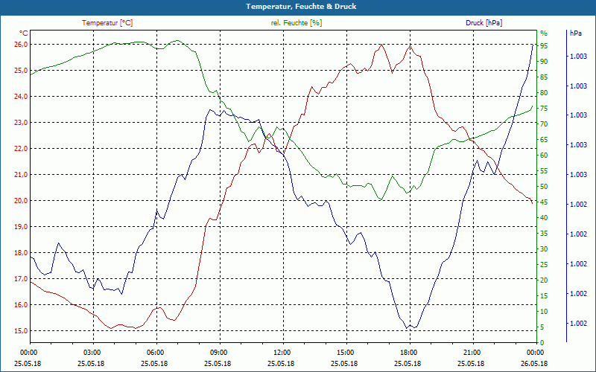The height and width of the screenshot is (372, 596).
Task: Click the '00:00' label above date 26.05.18
Action: pyautogui.click(x=536, y=352)
